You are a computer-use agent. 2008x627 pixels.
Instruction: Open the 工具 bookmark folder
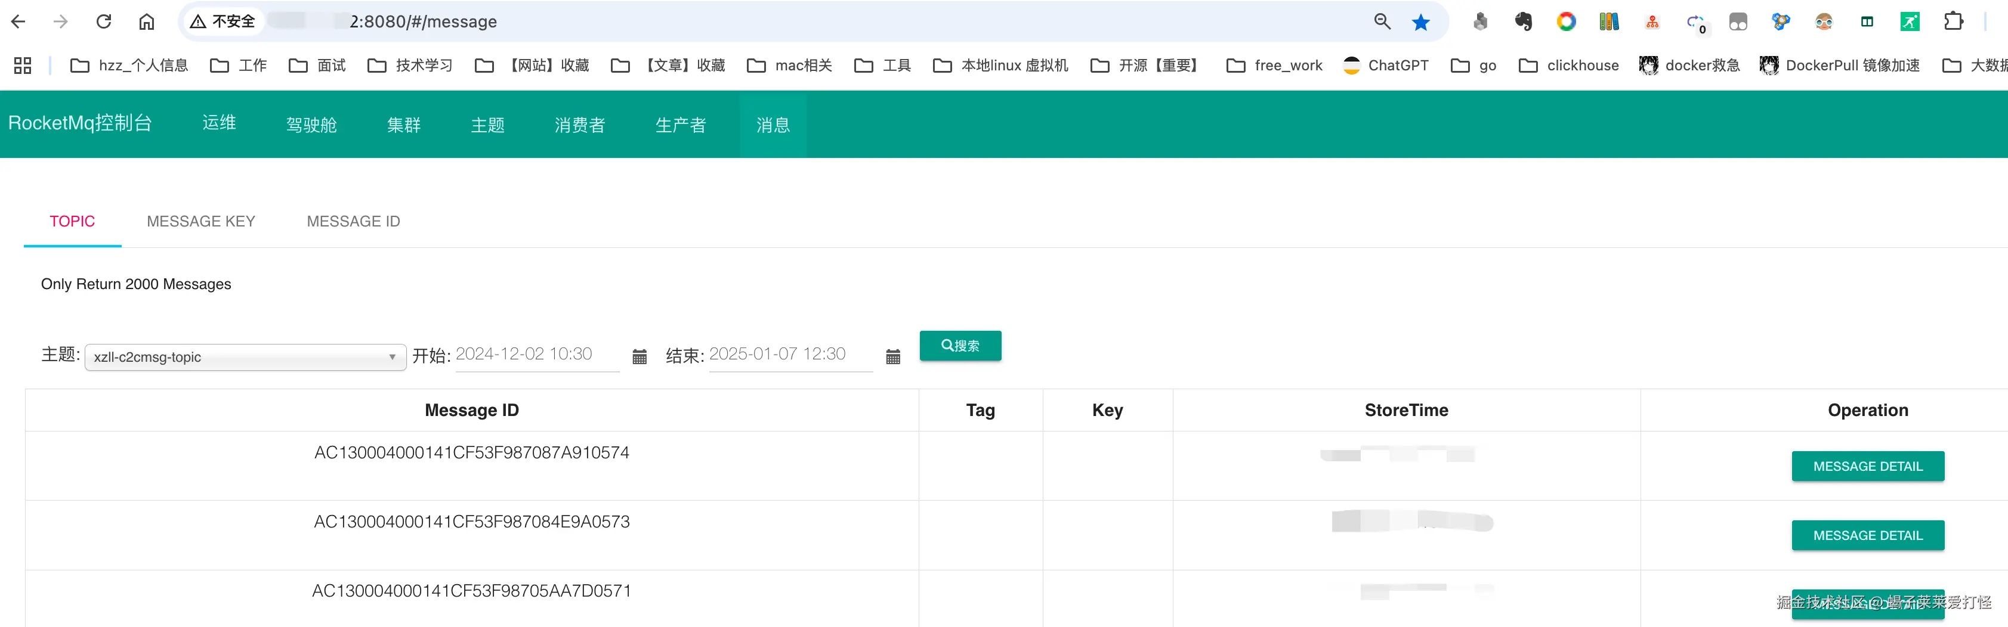coord(882,66)
